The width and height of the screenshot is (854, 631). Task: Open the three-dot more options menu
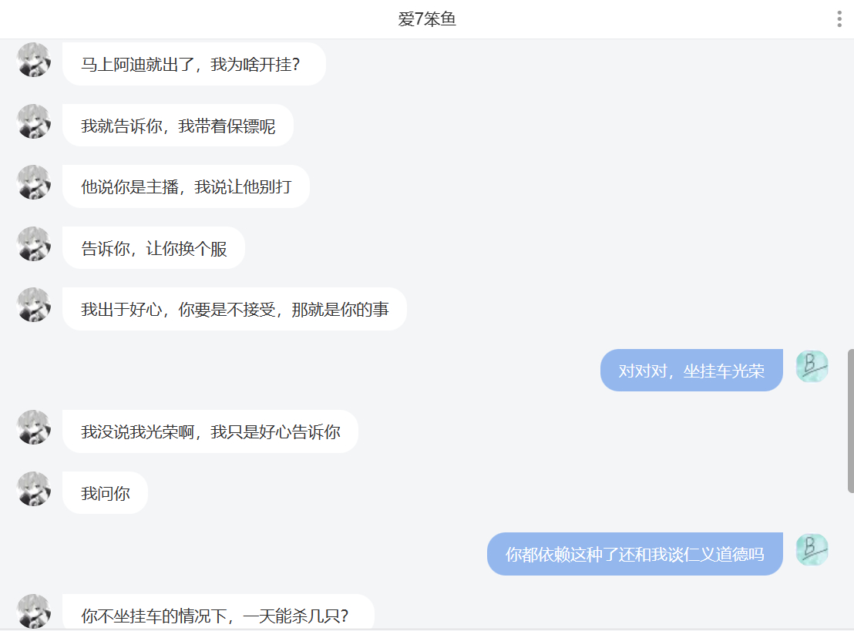(839, 19)
